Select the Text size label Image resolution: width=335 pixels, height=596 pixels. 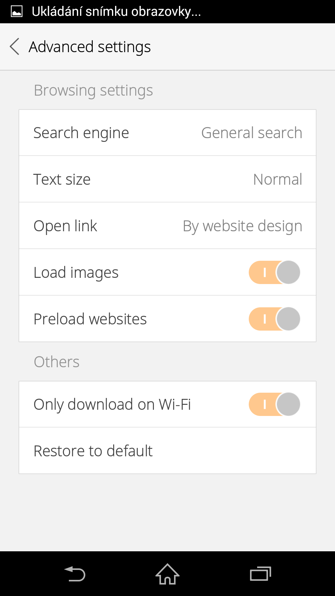tap(62, 179)
